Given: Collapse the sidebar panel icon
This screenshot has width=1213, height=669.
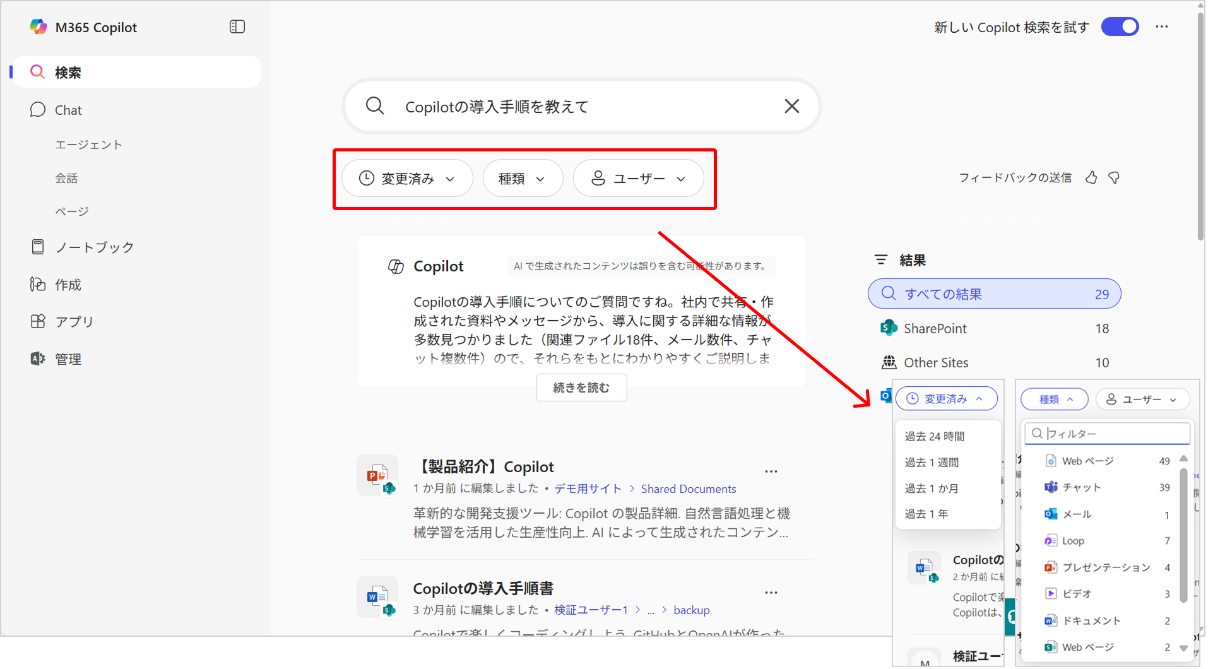Looking at the screenshot, I should (x=237, y=27).
